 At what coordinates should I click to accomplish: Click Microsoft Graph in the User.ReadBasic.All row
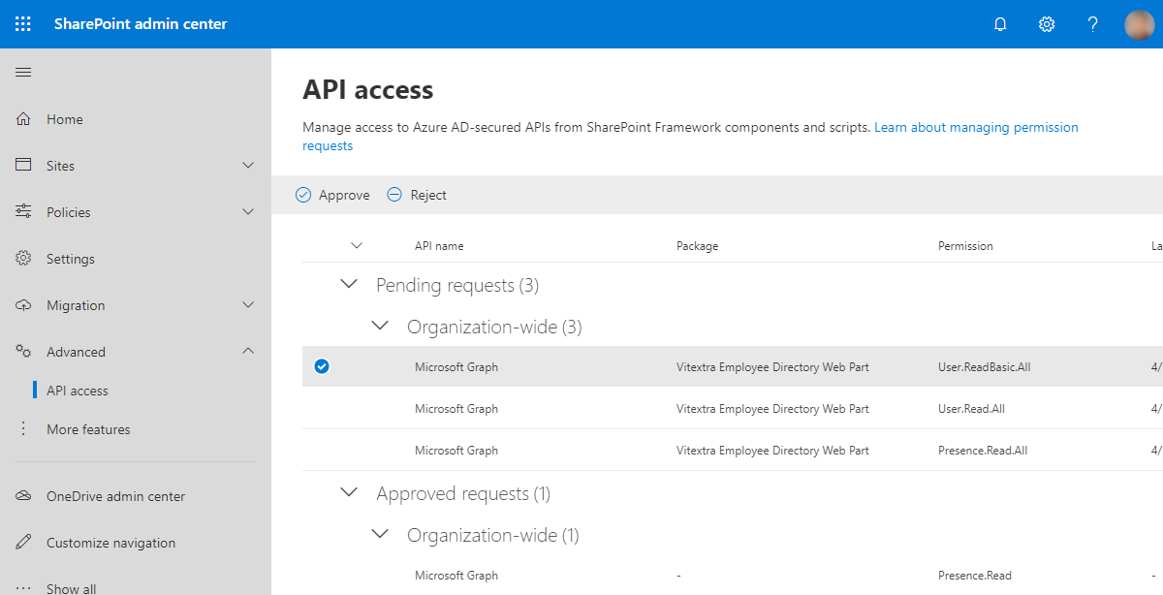(456, 367)
